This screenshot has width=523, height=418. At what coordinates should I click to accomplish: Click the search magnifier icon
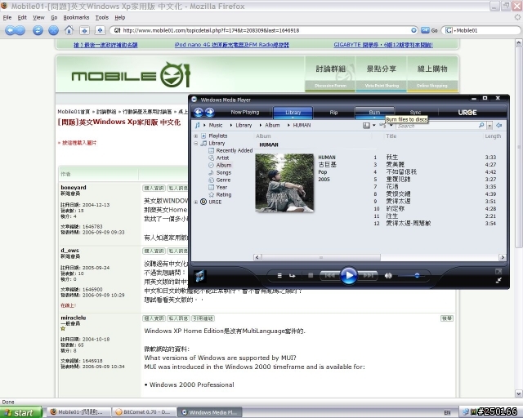click(x=481, y=126)
